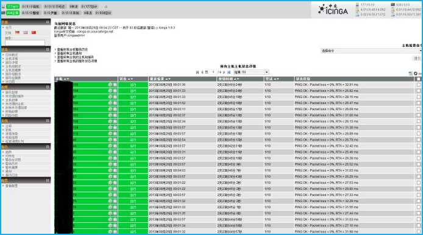Open first host action icon in RTA 26.89 row
The height and width of the screenshot is (235, 423).
110,134
